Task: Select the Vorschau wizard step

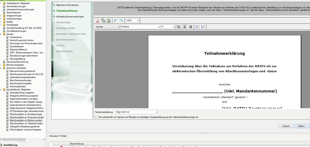Action: pos(60,45)
